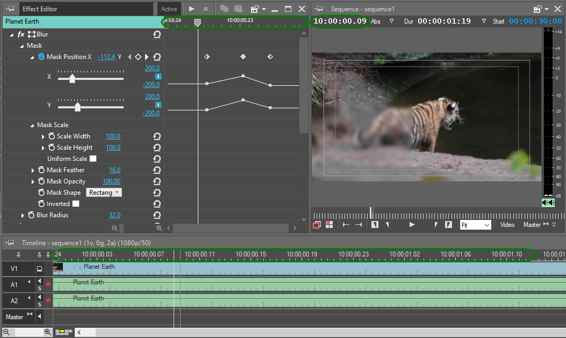Reset the Blur effect parameters

click(x=157, y=34)
